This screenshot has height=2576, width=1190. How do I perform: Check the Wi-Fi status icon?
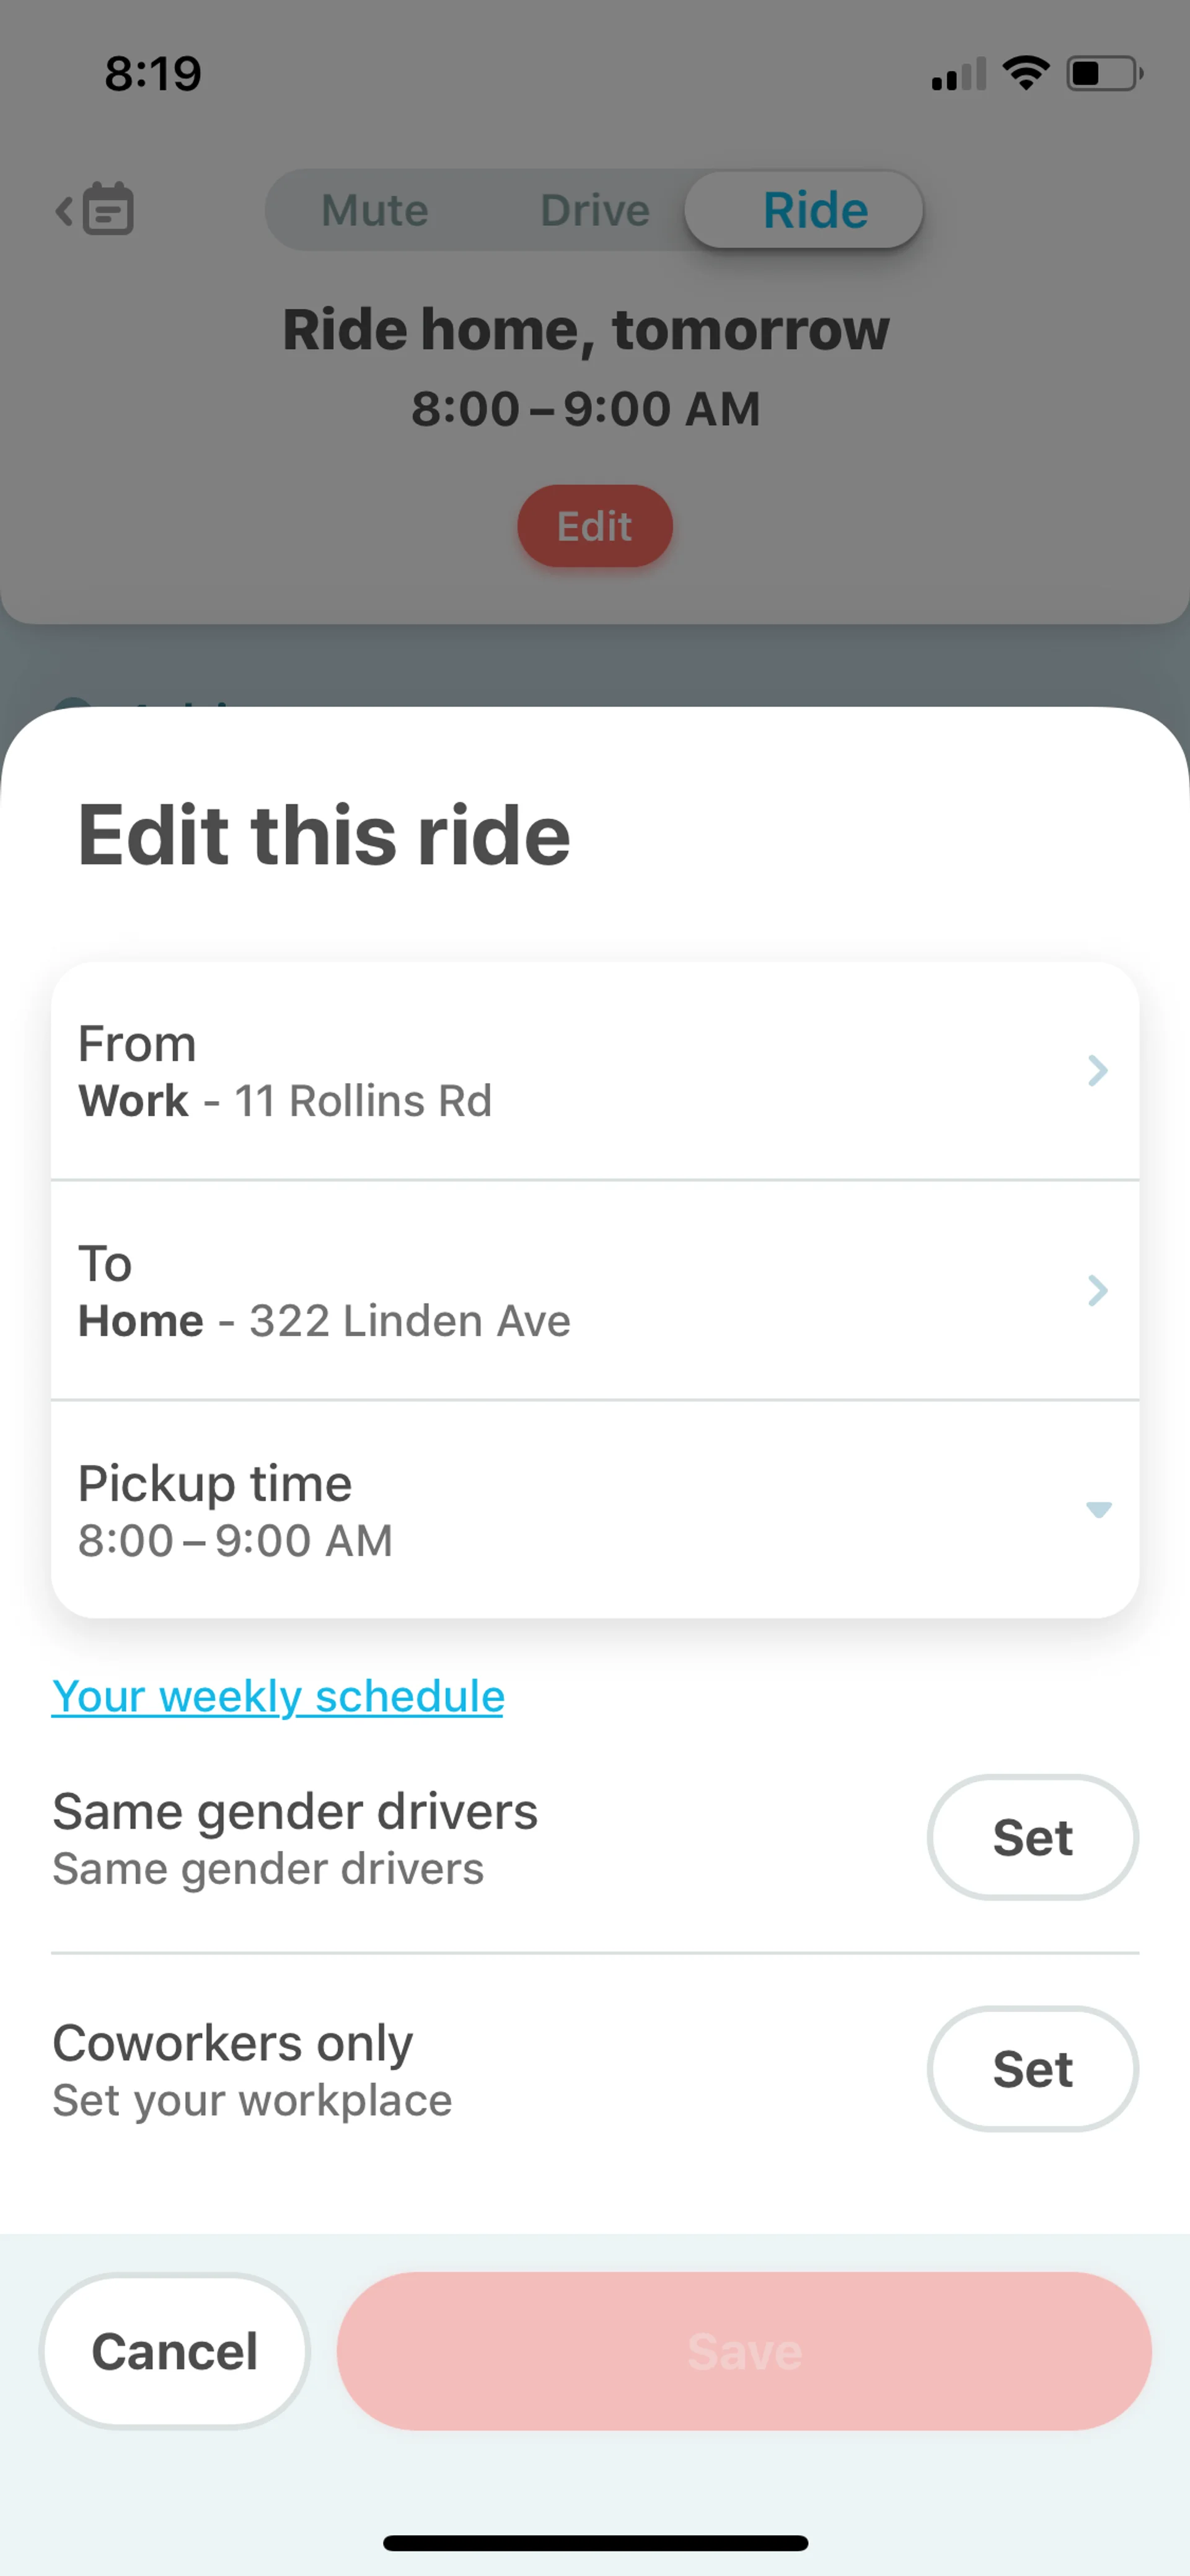tap(1026, 73)
